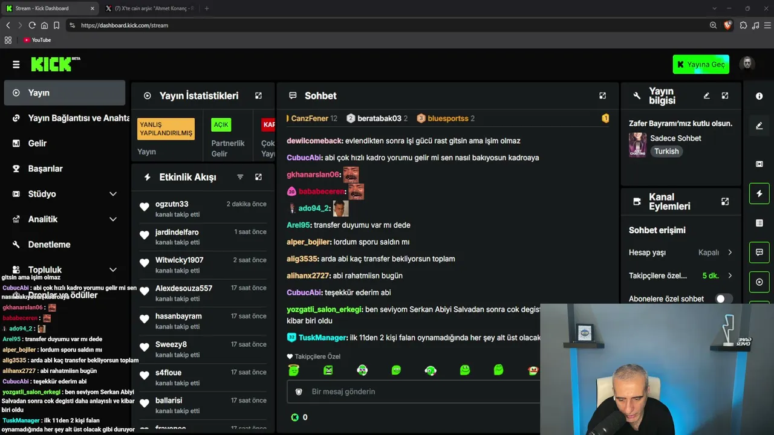Screen dimensions: 774x435
Task: Click the AÇIK partnerlik status badge
Action: point(221,124)
